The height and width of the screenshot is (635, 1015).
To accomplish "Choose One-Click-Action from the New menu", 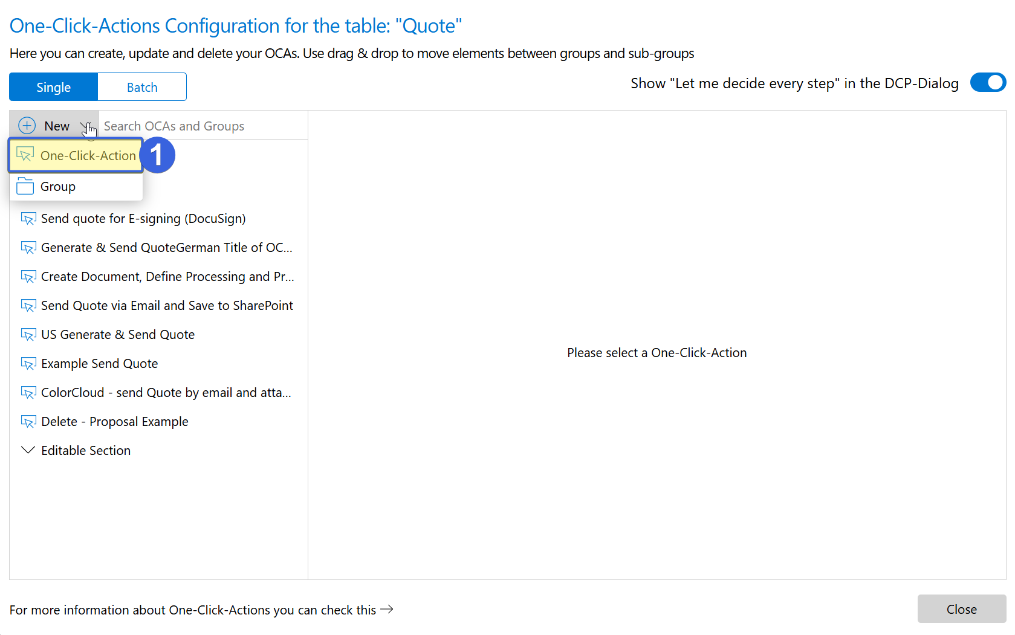I will coord(88,156).
